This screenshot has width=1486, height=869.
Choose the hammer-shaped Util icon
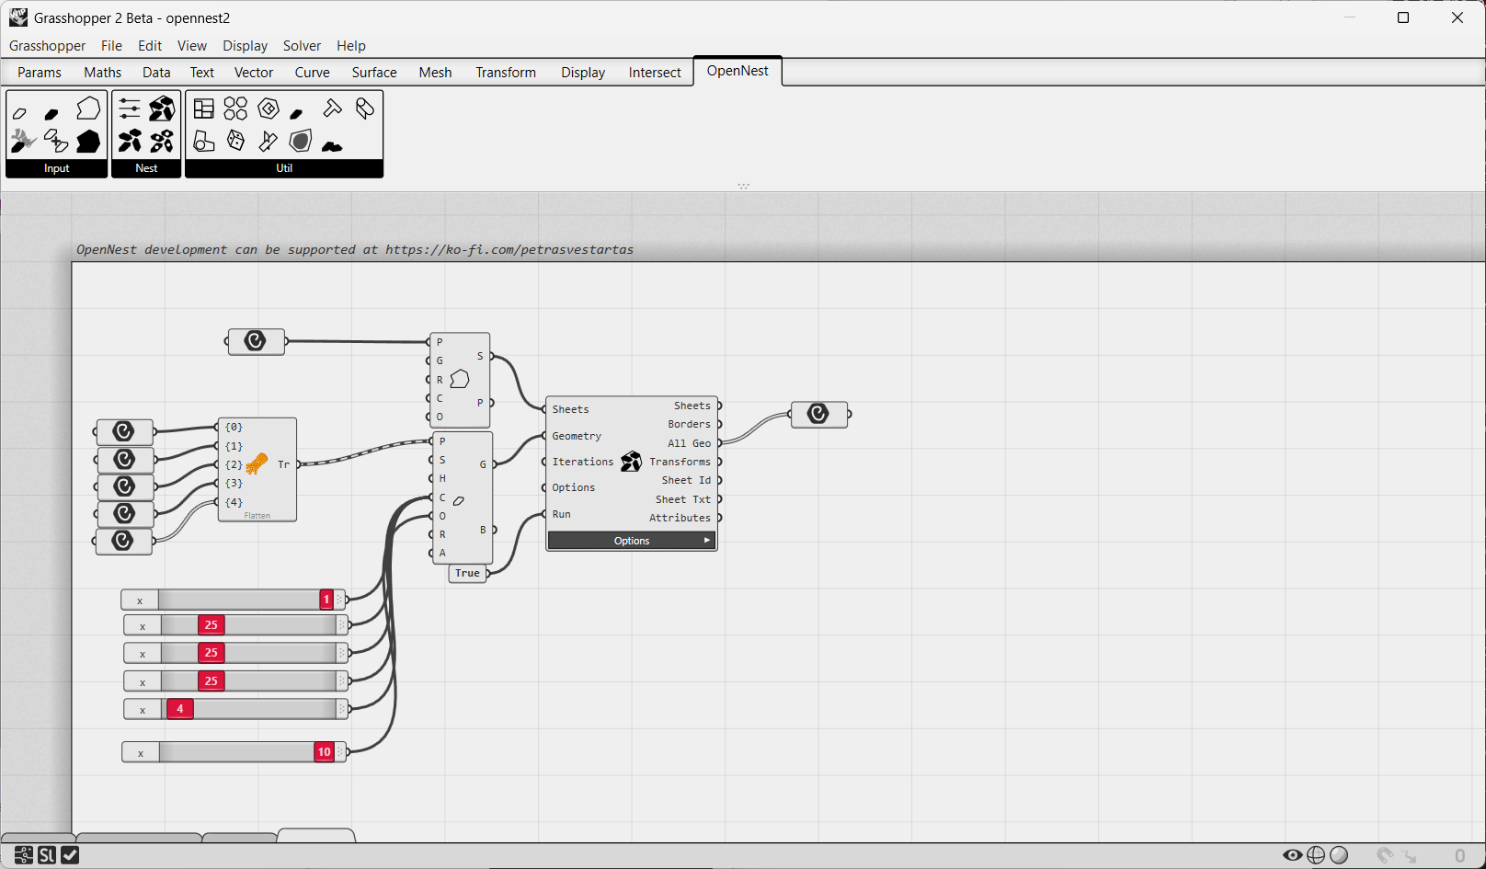pos(332,109)
